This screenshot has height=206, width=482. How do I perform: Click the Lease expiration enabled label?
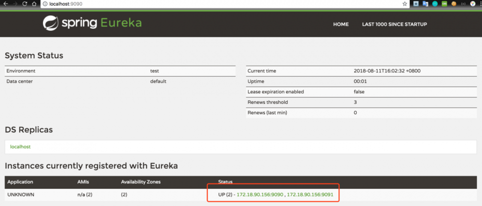coord(276,92)
